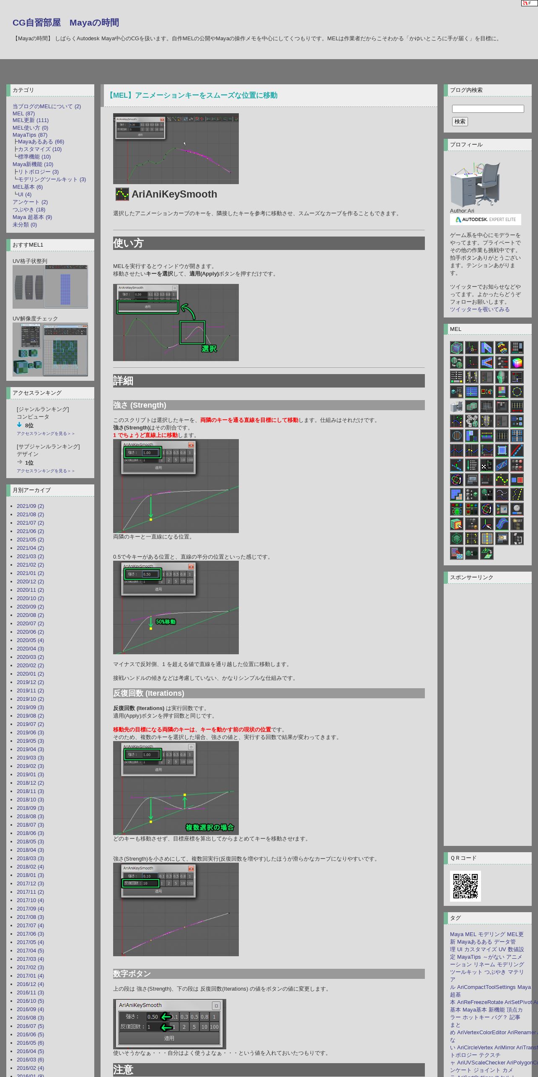Open the yellow-dotted circle vertex icon

(517, 392)
